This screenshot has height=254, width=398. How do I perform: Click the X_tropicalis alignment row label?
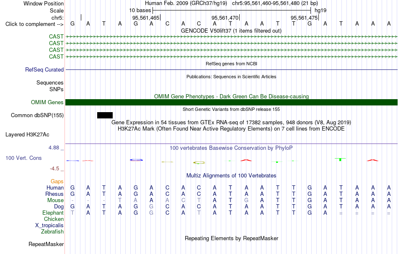[x=49, y=226]
